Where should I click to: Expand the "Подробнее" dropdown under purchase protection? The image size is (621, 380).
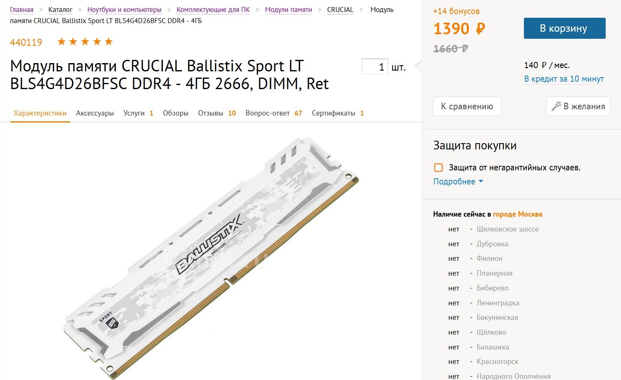(x=458, y=182)
